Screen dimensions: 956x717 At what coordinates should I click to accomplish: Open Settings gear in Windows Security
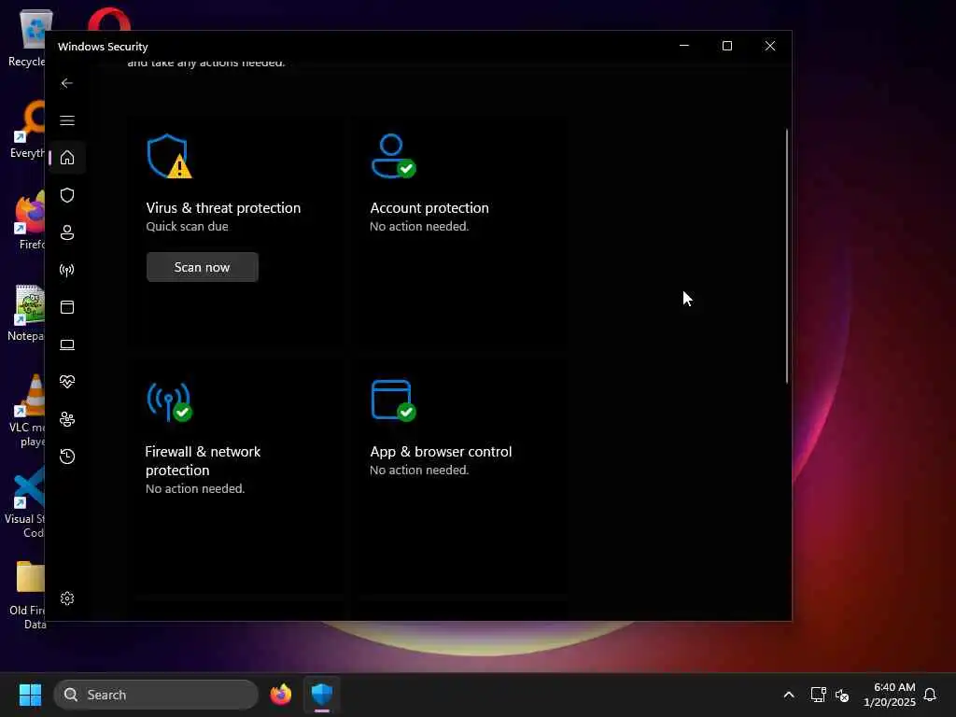(67, 598)
